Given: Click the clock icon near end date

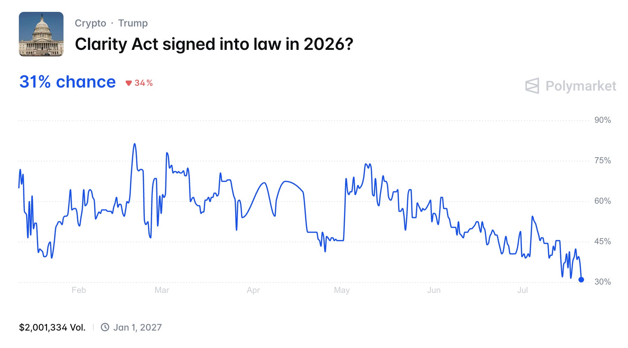Looking at the screenshot, I should (105, 327).
